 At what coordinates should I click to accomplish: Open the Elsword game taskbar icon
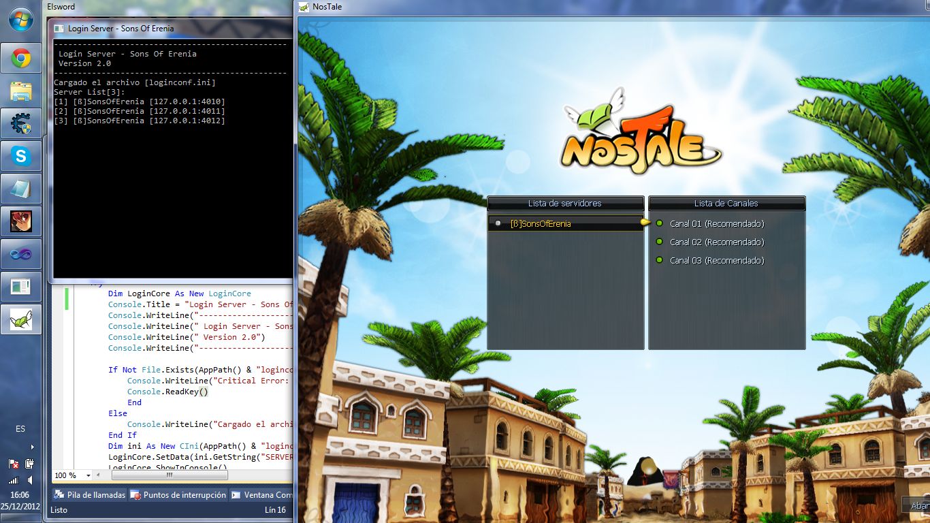point(21,221)
